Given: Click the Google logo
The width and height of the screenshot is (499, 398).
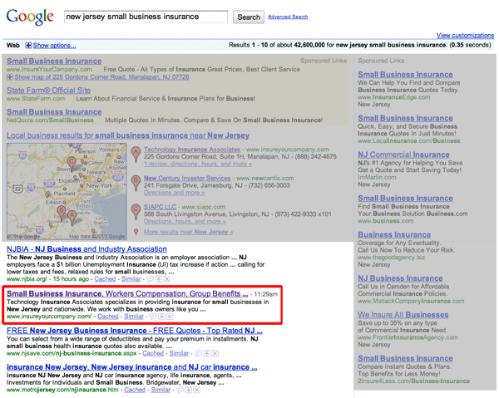Looking at the screenshot, I should (30, 17).
